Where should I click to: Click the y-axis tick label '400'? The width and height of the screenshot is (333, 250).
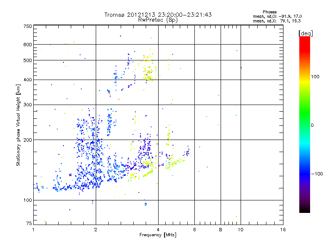click(27, 80)
